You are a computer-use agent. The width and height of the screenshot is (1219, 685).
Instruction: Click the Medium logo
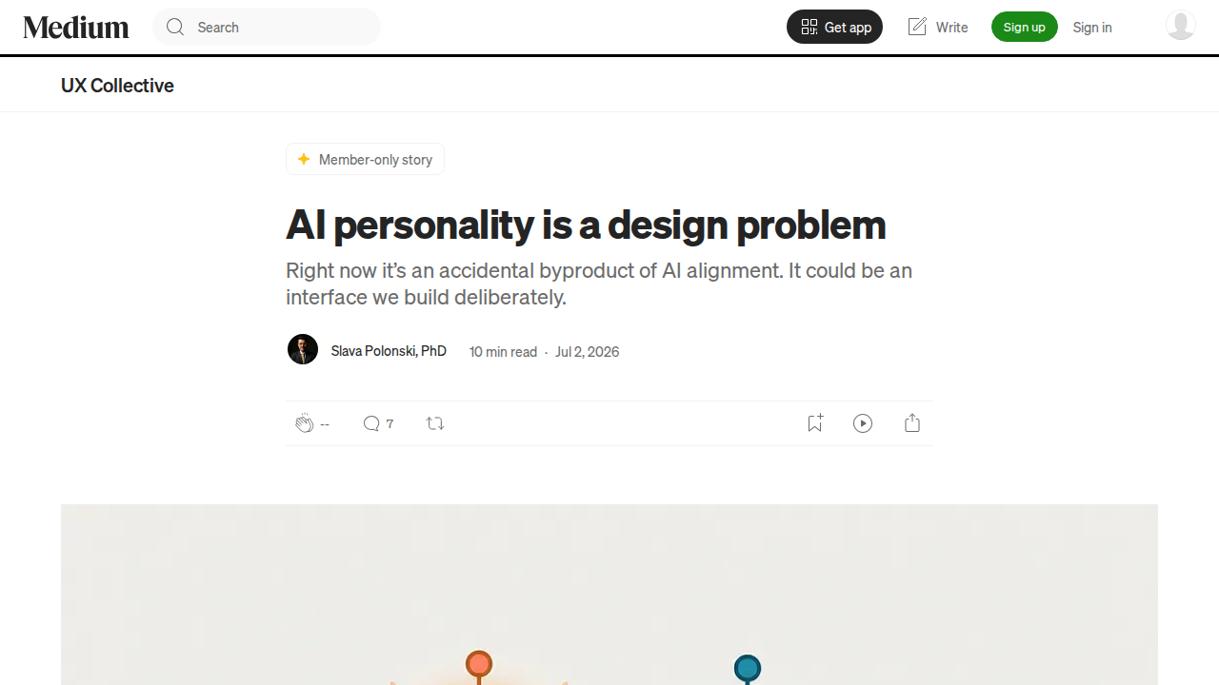[76, 28]
